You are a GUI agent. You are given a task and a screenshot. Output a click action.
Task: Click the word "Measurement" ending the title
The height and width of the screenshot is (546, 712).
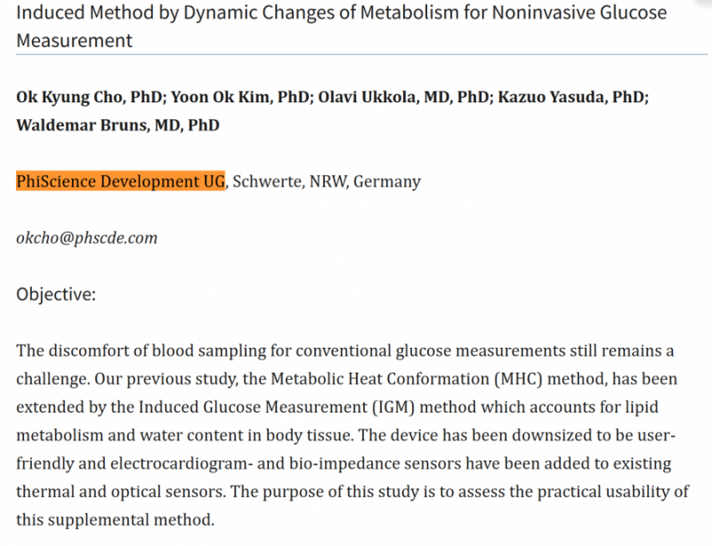(74, 41)
